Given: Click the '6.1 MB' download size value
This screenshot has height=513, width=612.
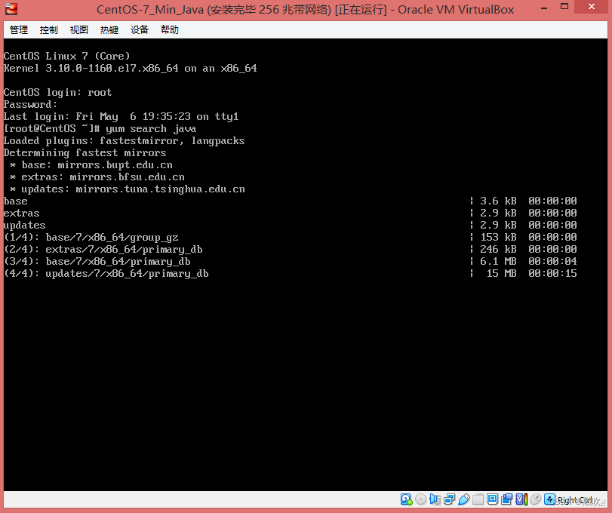Looking at the screenshot, I should tap(498, 261).
